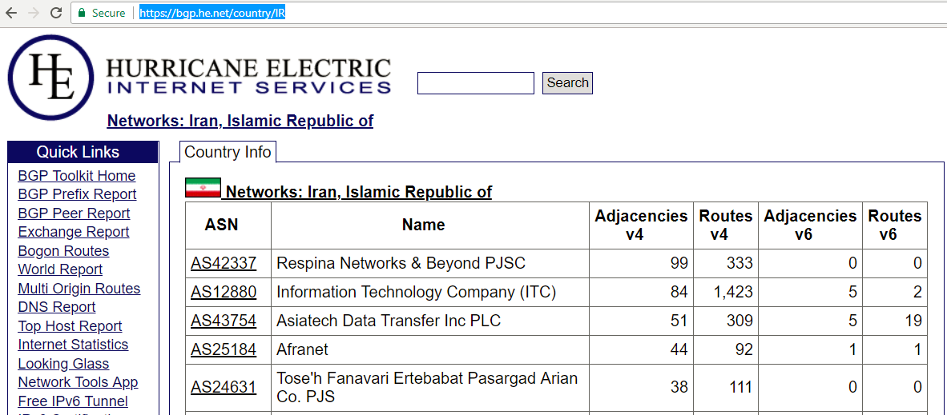Click the browser address bar URL

tap(212, 13)
